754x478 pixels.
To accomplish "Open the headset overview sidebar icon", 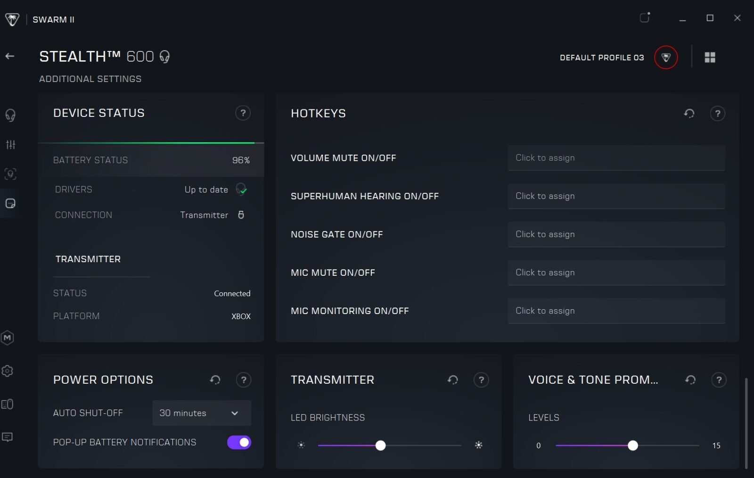I will click(10, 115).
